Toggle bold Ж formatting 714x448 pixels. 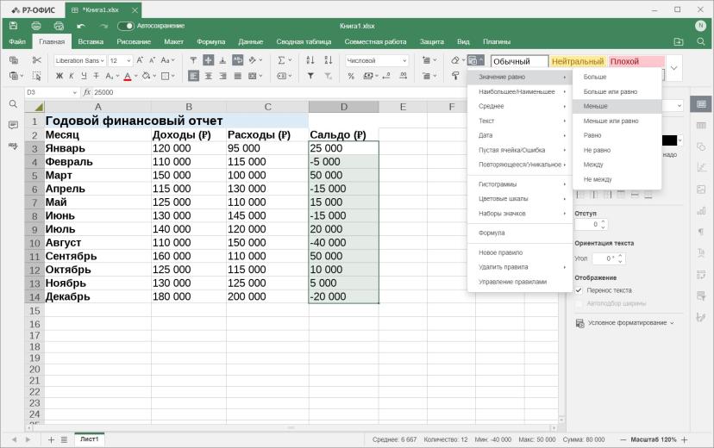60,76
